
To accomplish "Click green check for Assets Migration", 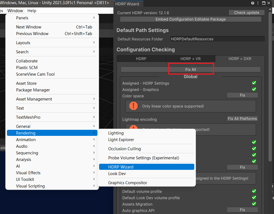I will click(x=254, y=204).
